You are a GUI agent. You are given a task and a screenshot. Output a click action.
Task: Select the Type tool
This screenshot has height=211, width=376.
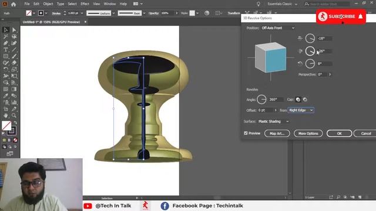coord(6,50)
